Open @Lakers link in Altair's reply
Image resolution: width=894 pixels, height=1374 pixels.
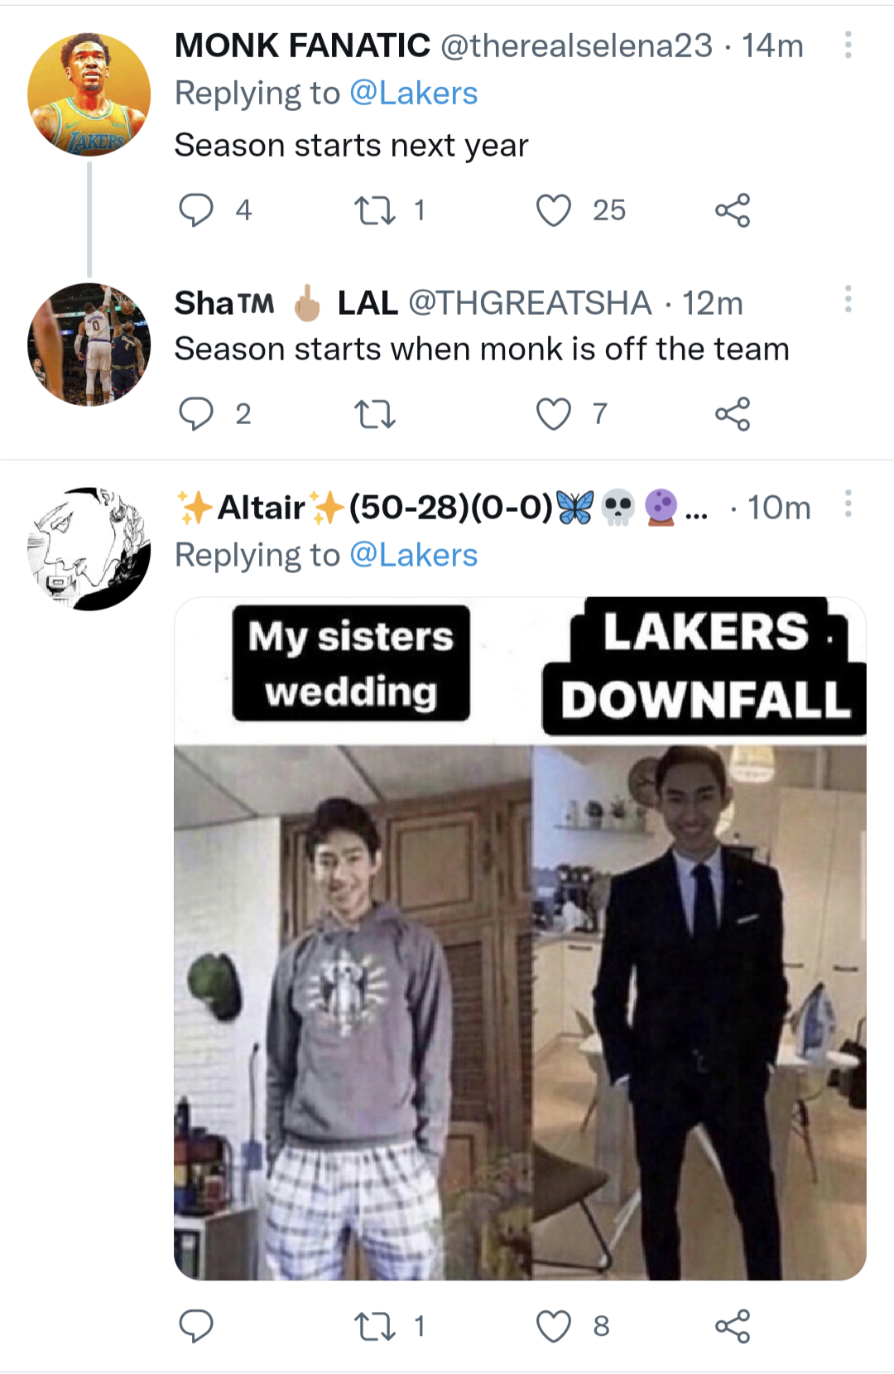point(414,555)
